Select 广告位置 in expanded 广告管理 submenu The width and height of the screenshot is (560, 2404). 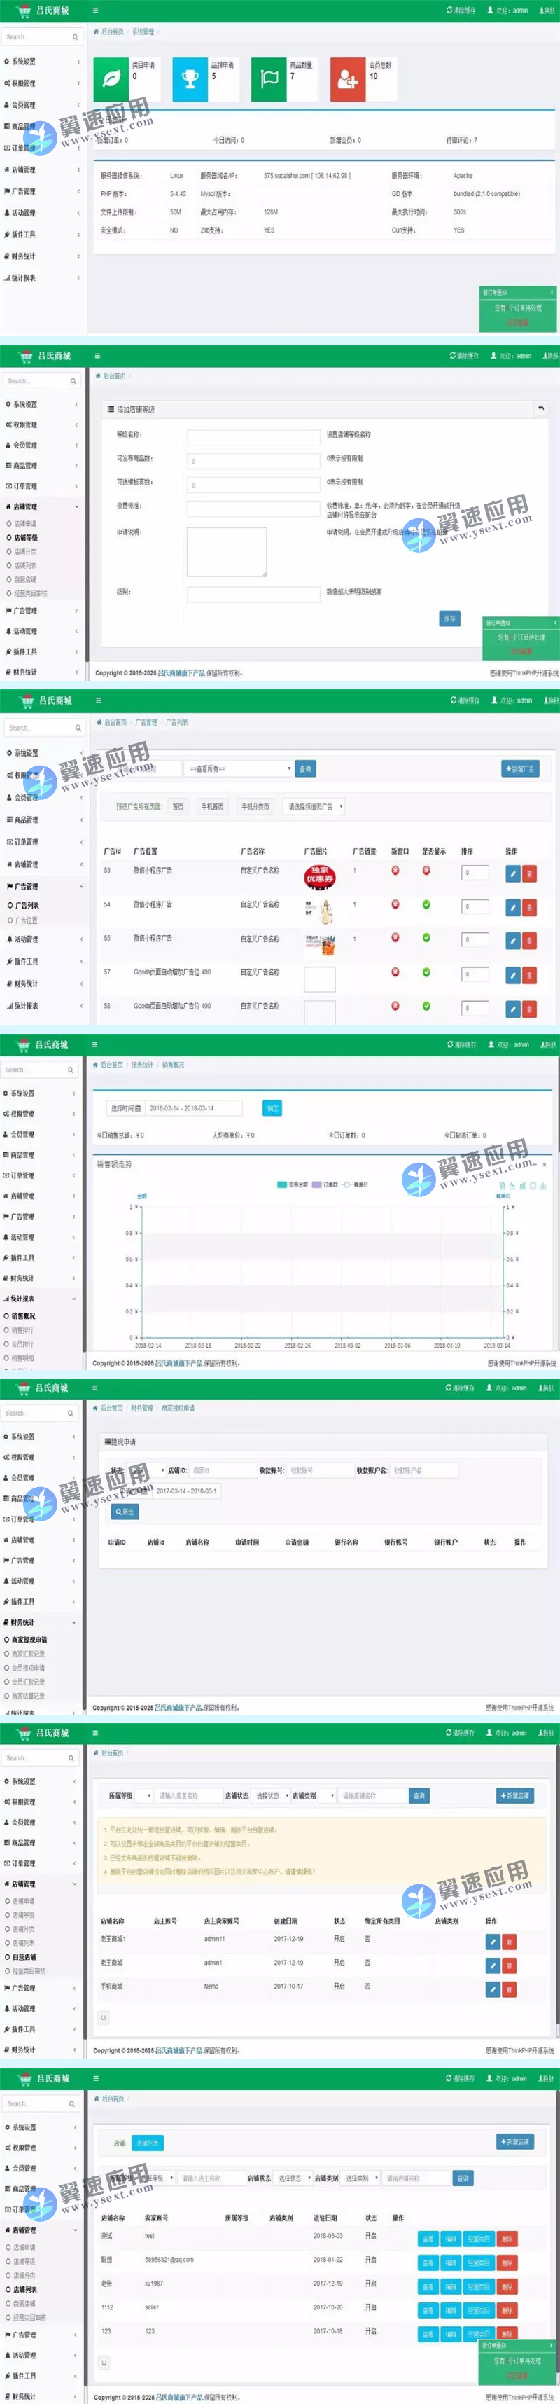coord(26,920)
